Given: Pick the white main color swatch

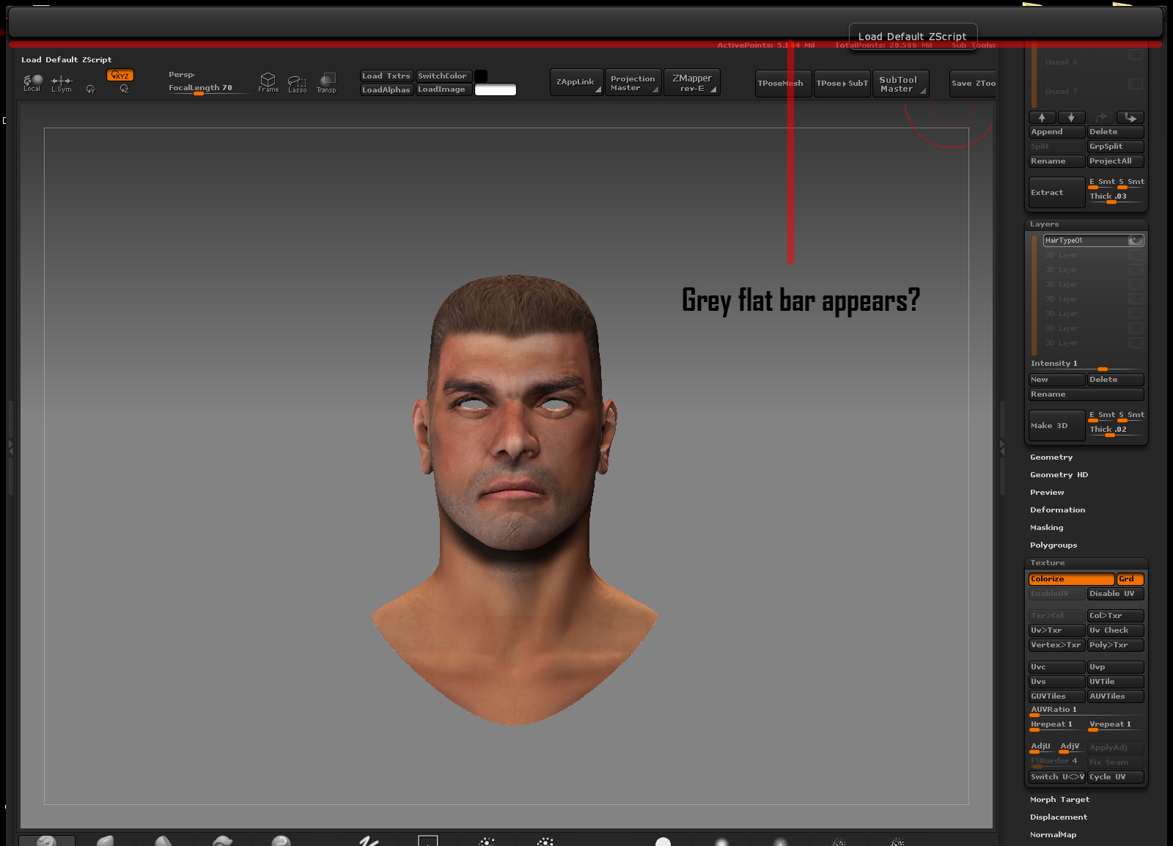Looking at the screenshot, I should tap(496, 90).
